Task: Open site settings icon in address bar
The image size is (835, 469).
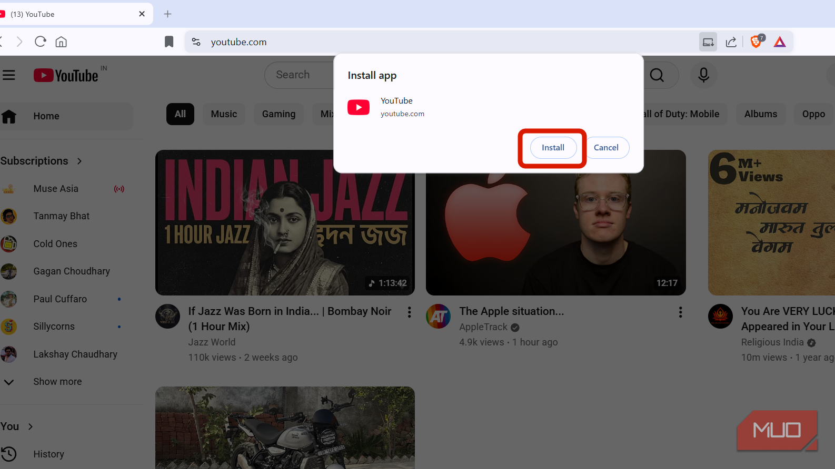Action: pos(196,42)
